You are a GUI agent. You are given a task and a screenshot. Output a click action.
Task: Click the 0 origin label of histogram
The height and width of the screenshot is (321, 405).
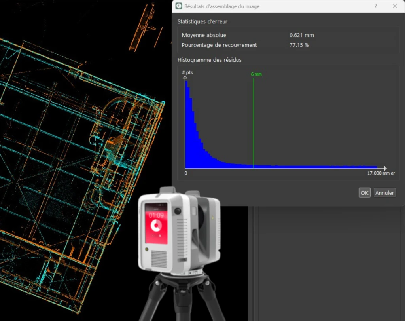(186, 173)
